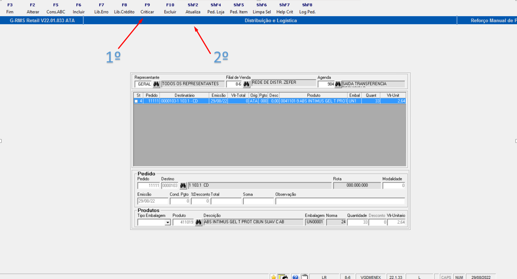Trigger ShF2 Atualiza to refresh

coord(193,8)
